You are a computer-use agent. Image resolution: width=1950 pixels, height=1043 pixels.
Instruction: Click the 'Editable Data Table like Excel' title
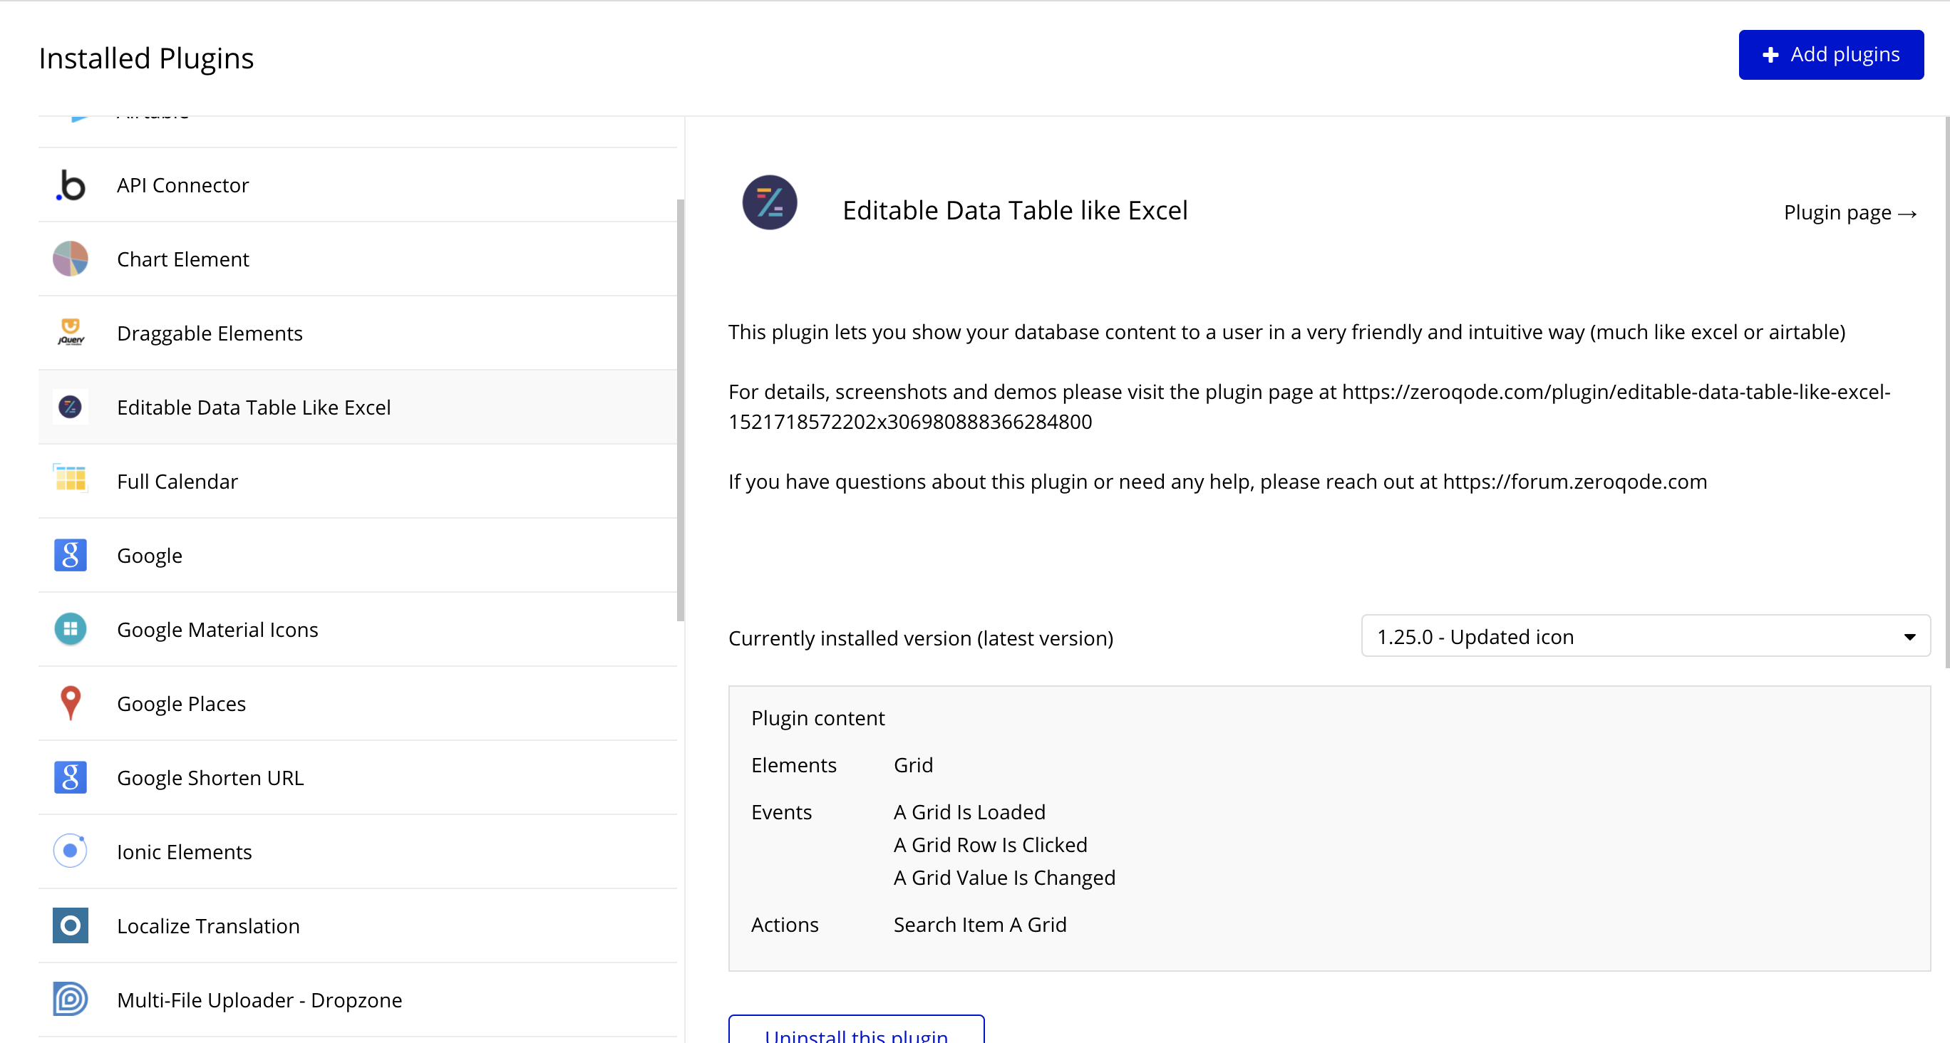(1015, 210)
